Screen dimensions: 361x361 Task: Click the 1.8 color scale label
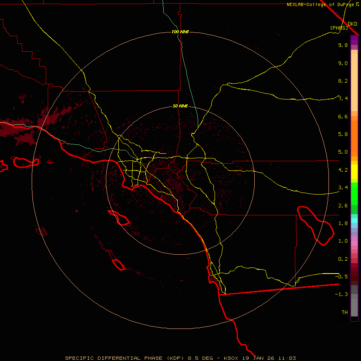(x=343, y=223)
